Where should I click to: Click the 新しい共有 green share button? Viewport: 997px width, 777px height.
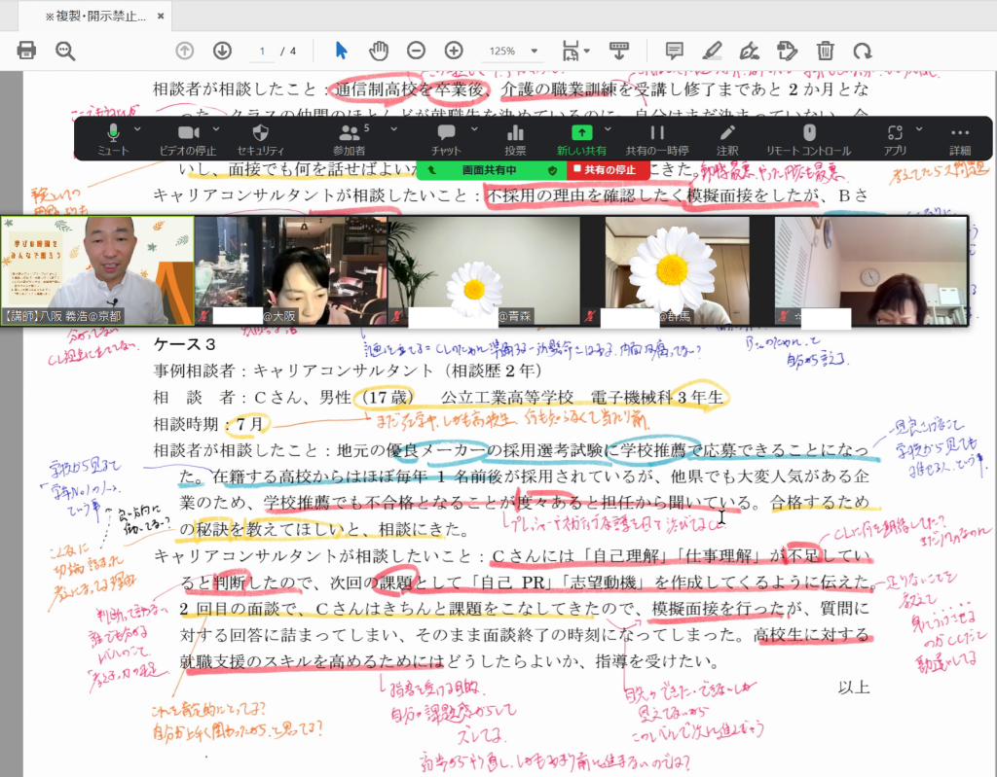tap(581, 138)
